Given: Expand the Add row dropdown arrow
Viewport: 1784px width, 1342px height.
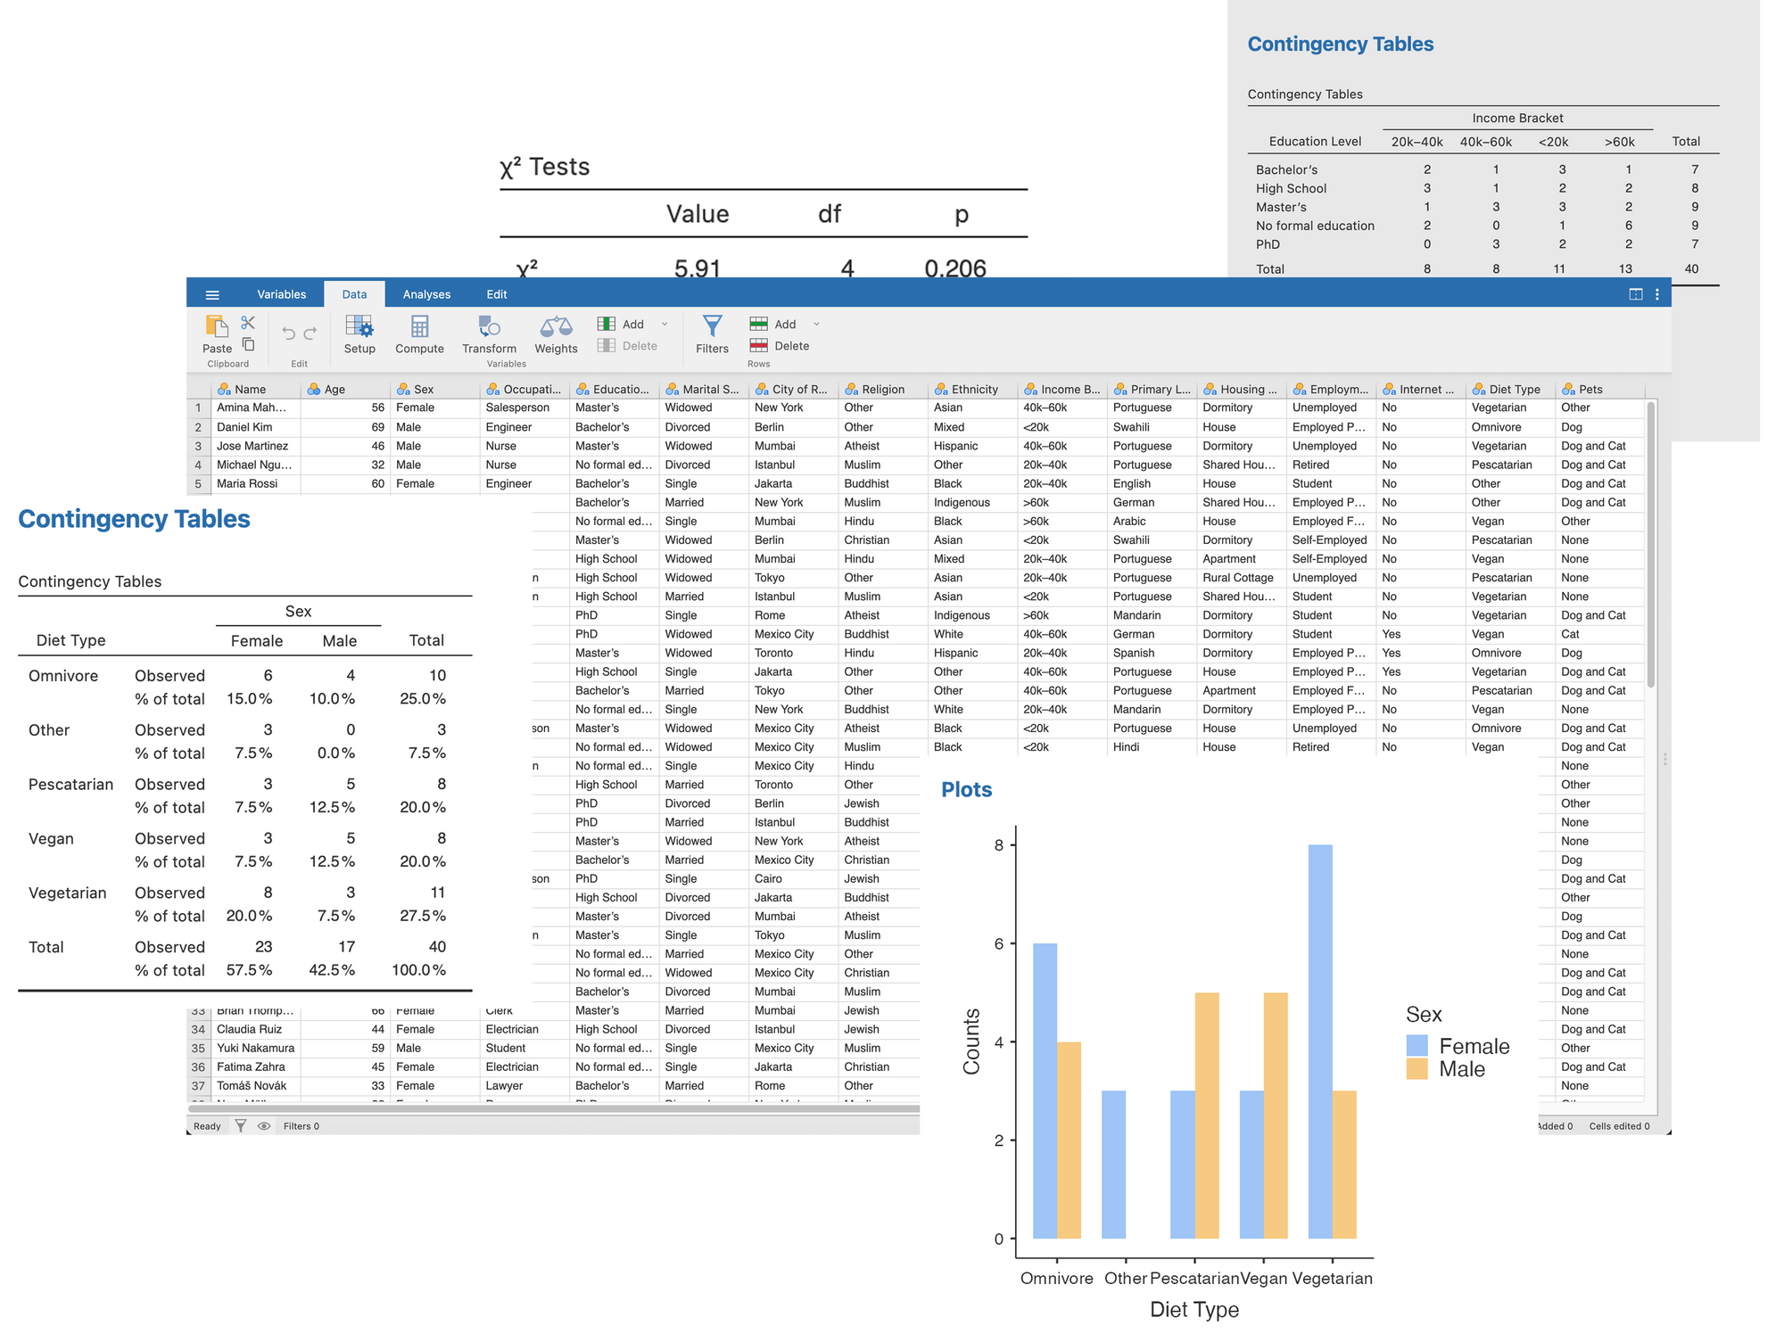Looking at the screenshot, I should coord(816,324).
